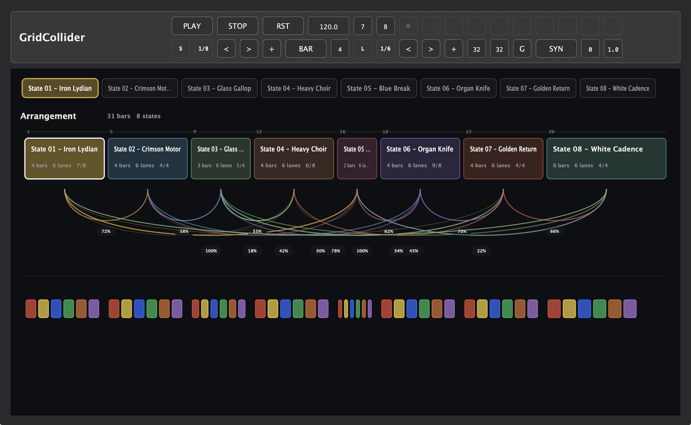691x425 pixels.
Task: Select the State 04 - Heavy Choir tab
Action: [x=299, y=88]
